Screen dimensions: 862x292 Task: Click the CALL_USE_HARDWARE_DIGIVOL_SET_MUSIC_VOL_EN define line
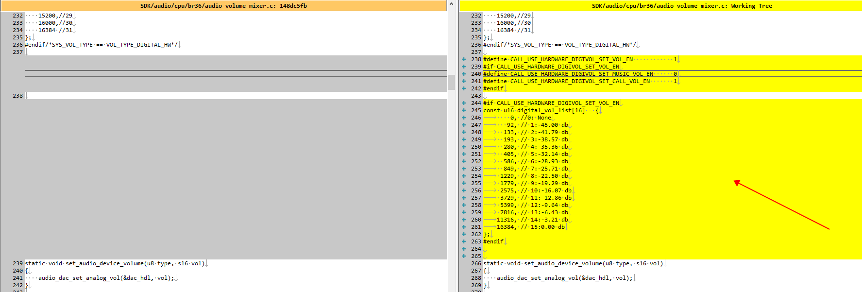point(580,74)
